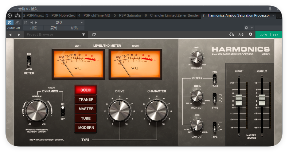Click the DRY/WET mix knob
This screenshot has height=152, width=288.
(197, 57)
